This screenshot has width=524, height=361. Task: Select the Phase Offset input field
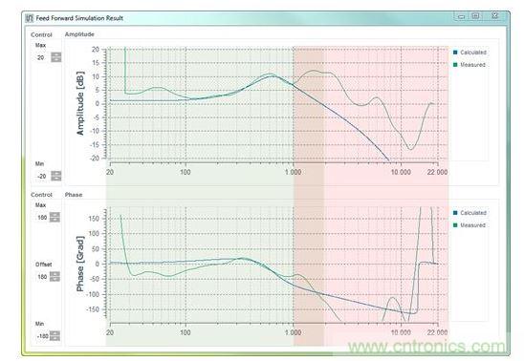pos(41,277)
